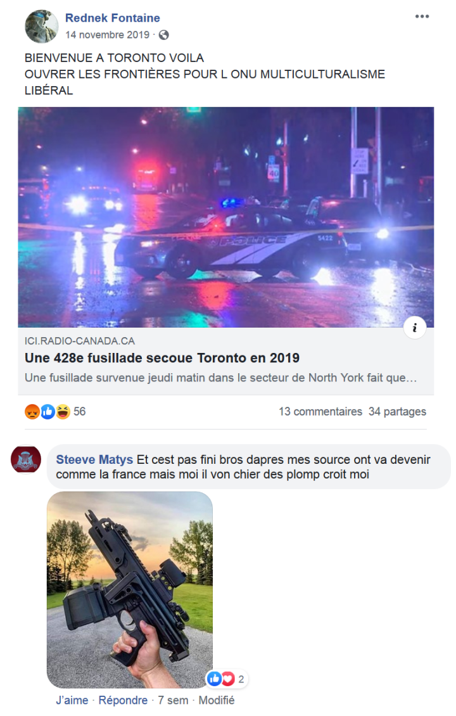Click Rednek Fontaine's profile picture
The image size is (456, 716).
tap(42, 26)
